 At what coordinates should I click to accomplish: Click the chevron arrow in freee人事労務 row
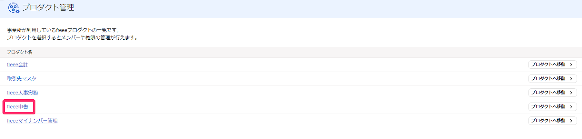coord(571,93)
